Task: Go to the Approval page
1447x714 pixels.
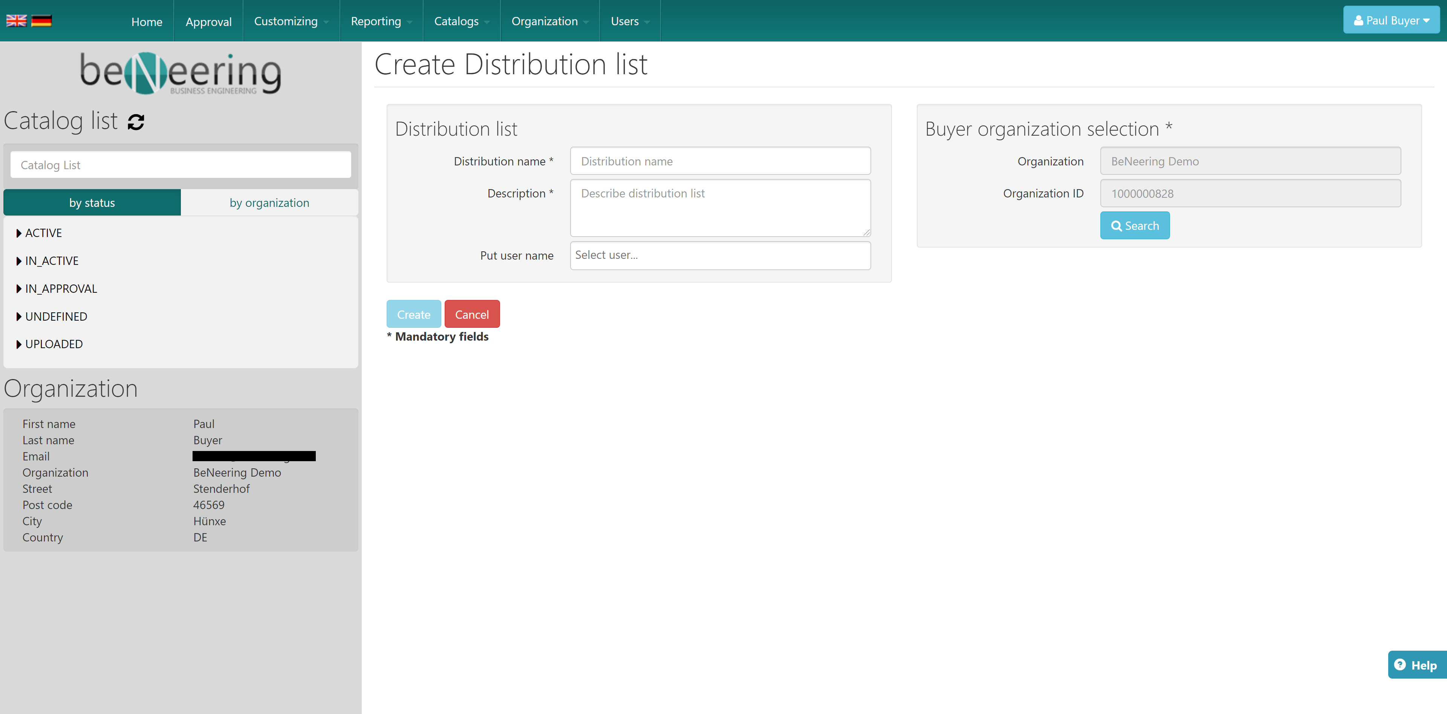Action: pos(208,21)
